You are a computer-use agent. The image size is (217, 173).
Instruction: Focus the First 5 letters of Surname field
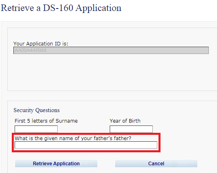(x=36, y=129)
